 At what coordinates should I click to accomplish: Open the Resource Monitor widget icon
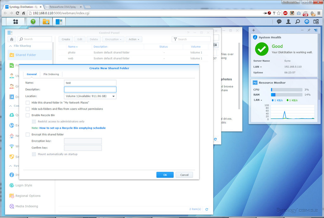[x=255, y=83]
